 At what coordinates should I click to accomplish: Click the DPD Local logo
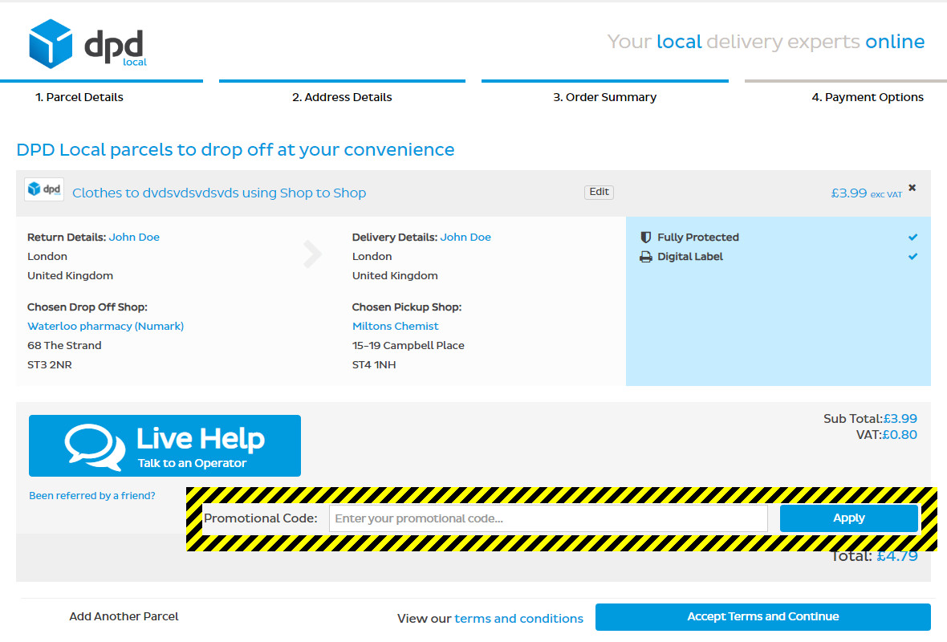pos(87,43)
